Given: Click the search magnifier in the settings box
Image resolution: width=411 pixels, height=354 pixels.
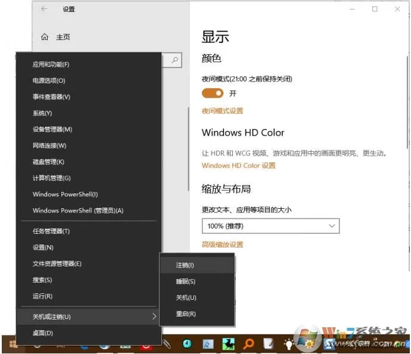Looking at the screenshot, I should coord(175,60).
